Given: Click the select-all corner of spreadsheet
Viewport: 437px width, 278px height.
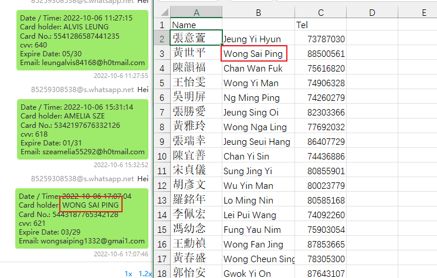Looking at the screenshot, I should tap(162, 12).
